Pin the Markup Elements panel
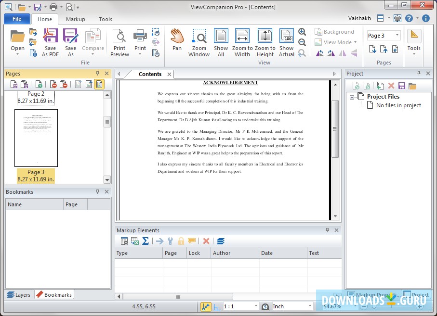This screenshot has width=437, height=316. click(x=327, y=230)
